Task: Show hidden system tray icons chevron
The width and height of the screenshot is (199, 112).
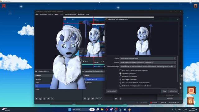Action: (x=172, y=110)
